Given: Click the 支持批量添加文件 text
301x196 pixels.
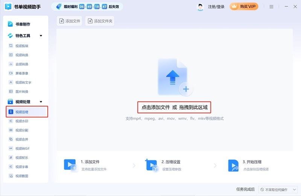Looking at the screenshot, I should click(x=94, y=169).
